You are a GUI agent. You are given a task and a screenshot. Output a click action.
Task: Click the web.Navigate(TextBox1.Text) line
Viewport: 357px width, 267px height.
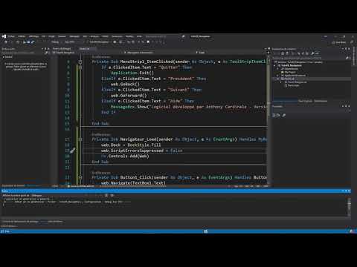click(x=133, y=183)
